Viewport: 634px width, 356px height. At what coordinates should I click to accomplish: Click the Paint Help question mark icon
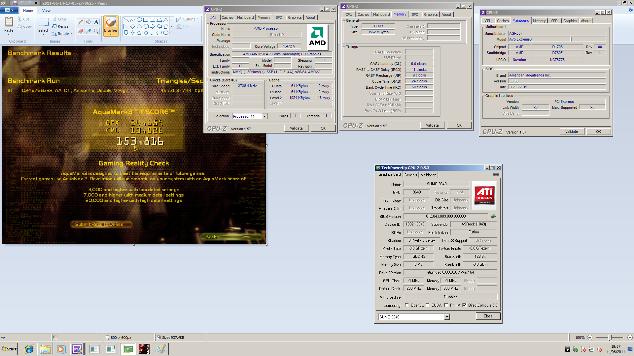coord(630,10)
